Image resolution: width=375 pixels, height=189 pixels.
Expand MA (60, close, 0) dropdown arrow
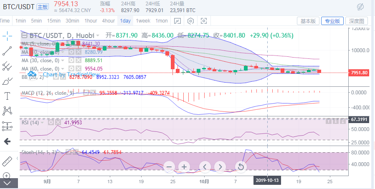[x=63, y=69]
